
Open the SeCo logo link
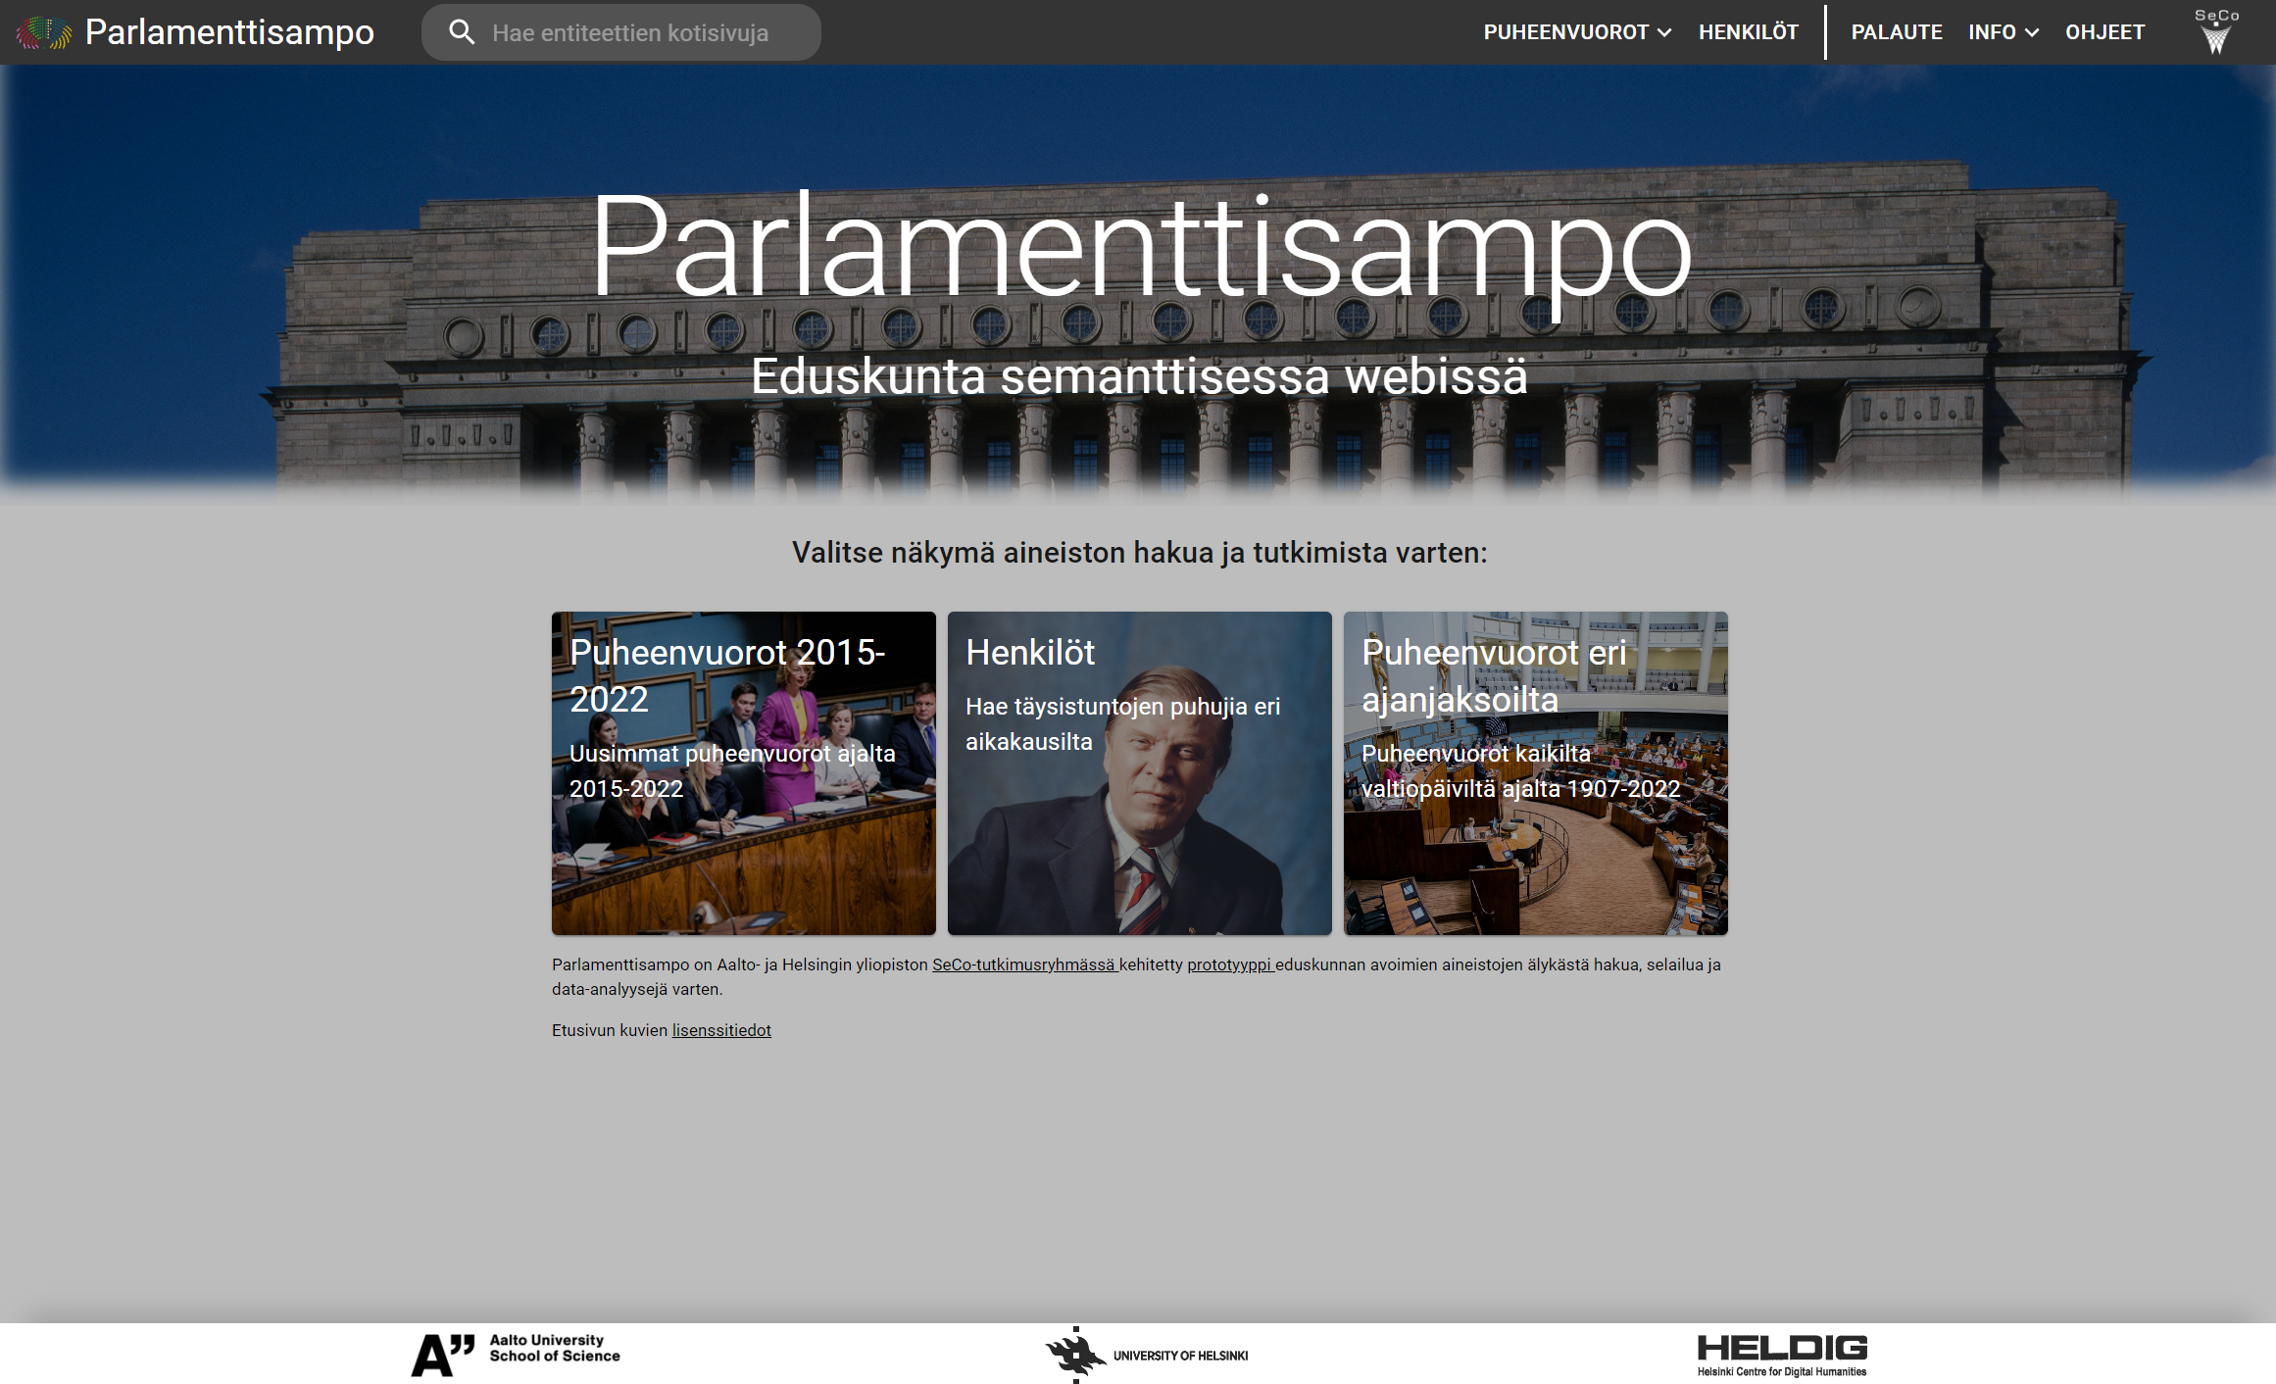coord(2216,31)
